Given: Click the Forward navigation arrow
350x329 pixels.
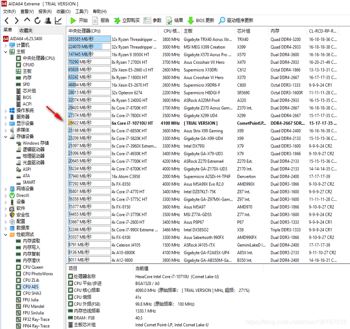Looking at the screenshot, I should point(17,21).
